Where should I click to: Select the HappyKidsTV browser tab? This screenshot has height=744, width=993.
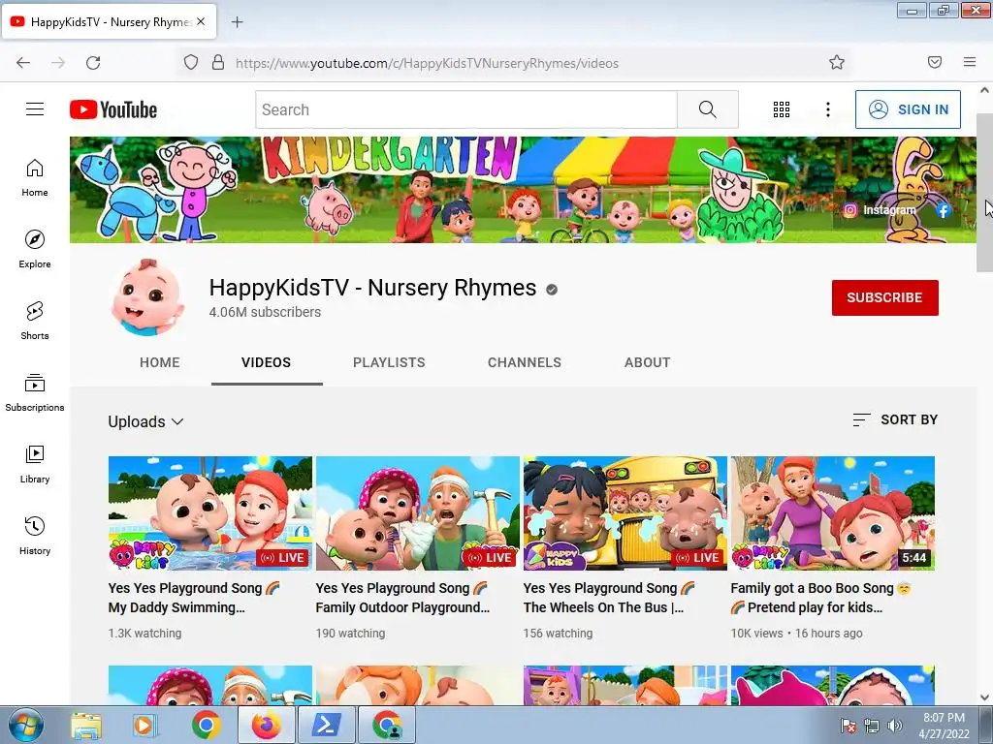(x=111, y=21)
